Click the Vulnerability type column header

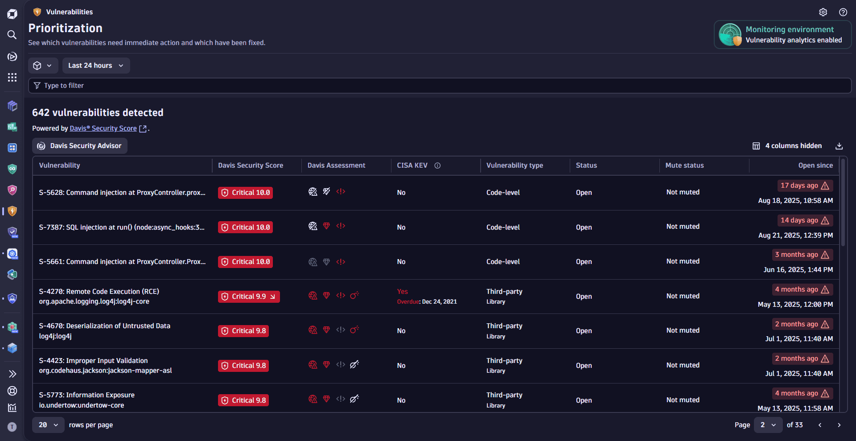click(x=514, y=165)
